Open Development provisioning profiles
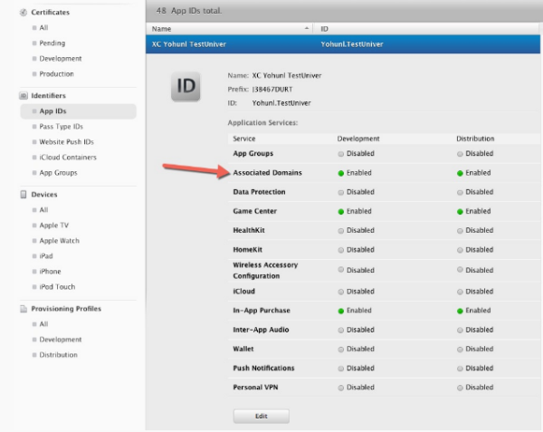The image size is (543, 432). point(61,340)
